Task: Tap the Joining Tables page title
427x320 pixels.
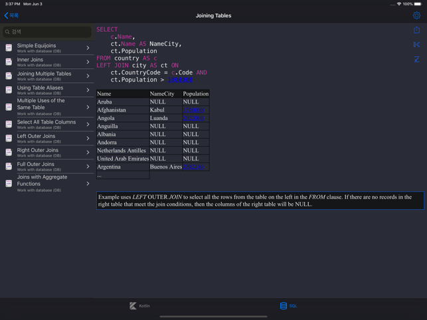Action: click(x=214, y=15)
